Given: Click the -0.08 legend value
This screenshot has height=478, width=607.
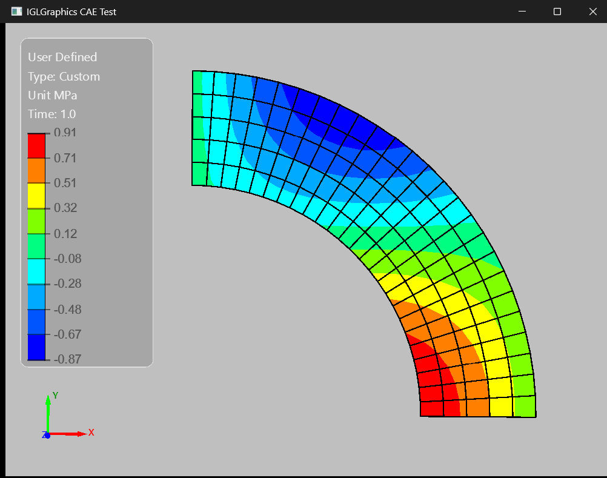Looking at the screenshot, I should click(x=67, y=259).
